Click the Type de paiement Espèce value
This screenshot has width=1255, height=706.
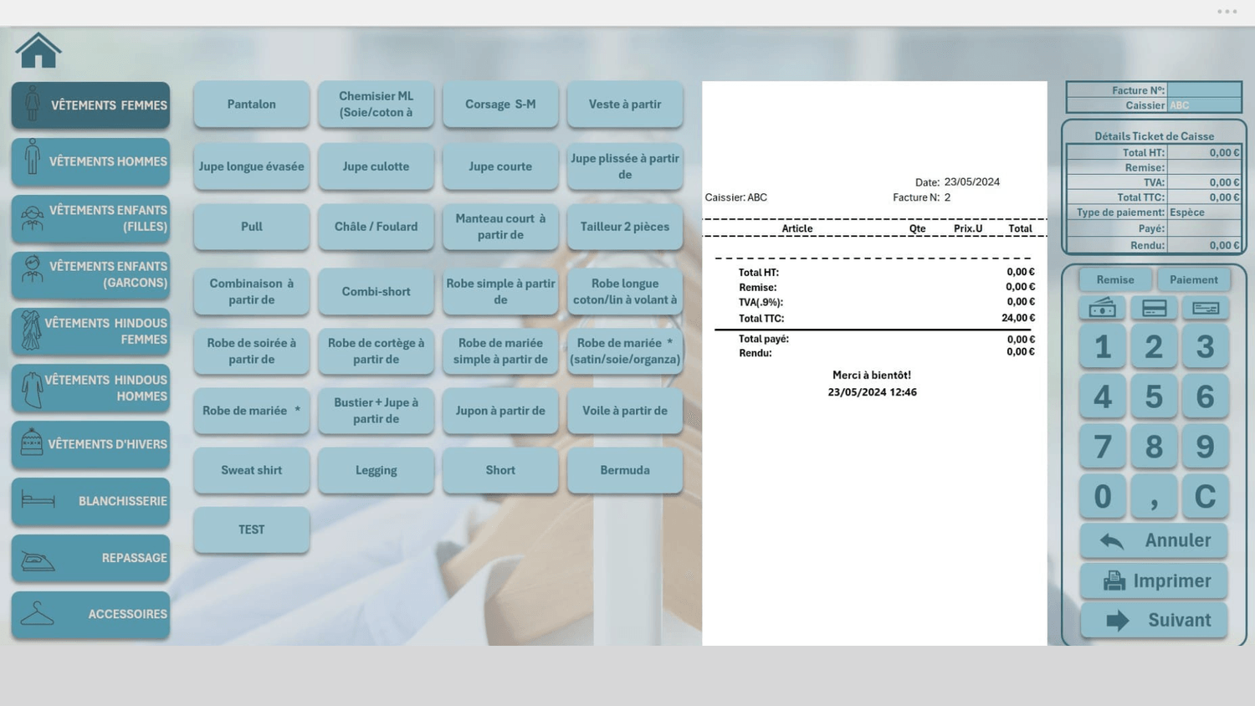coord(1204,212)
